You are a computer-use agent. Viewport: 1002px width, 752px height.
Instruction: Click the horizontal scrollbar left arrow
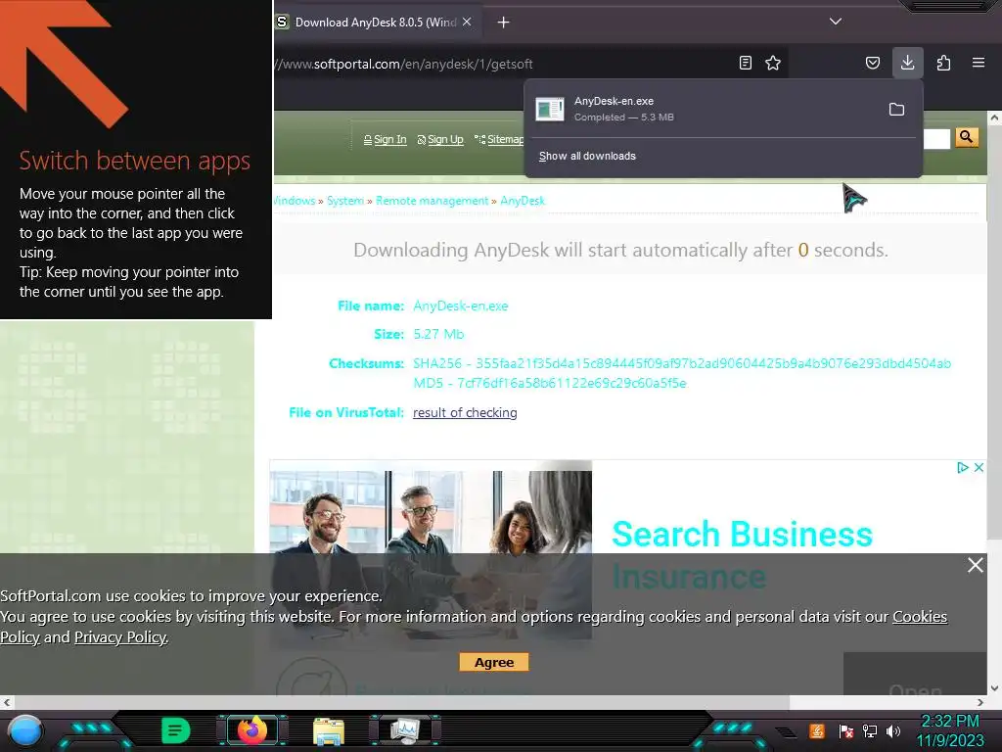(7, 702)
